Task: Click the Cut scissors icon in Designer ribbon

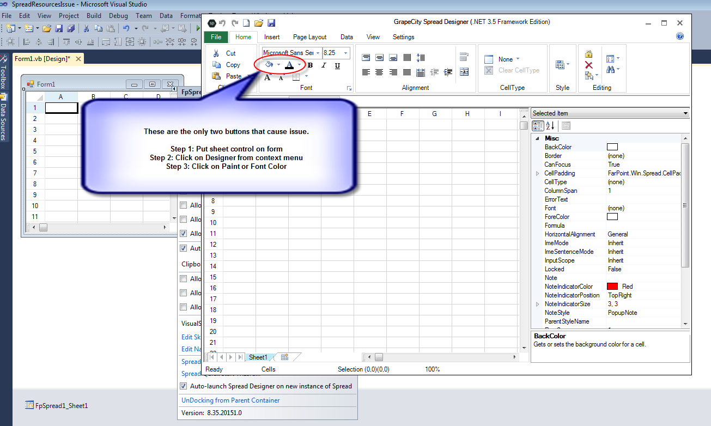Action: point(216,53)
